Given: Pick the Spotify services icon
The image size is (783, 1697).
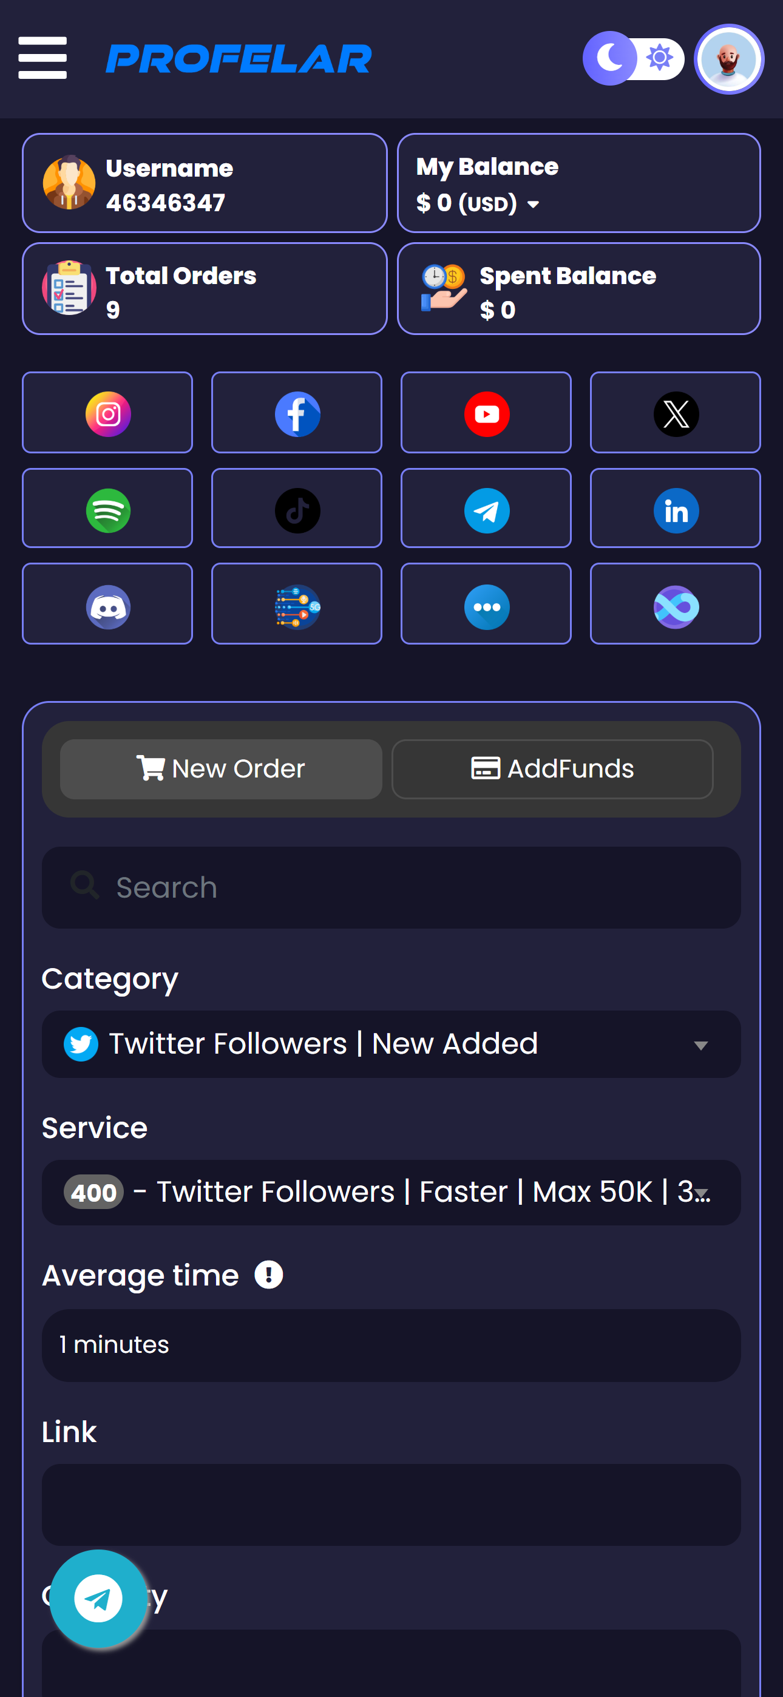Looking at the screenshot, I should (x=107, y=509).
